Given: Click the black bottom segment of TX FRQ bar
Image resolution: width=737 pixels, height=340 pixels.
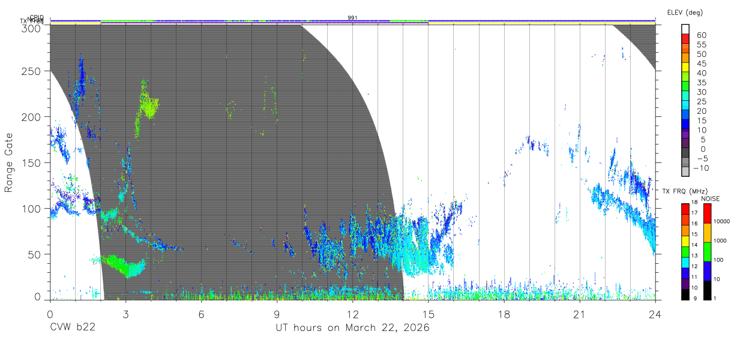Looking at the screenshot, I should click(x=684, y=294).
